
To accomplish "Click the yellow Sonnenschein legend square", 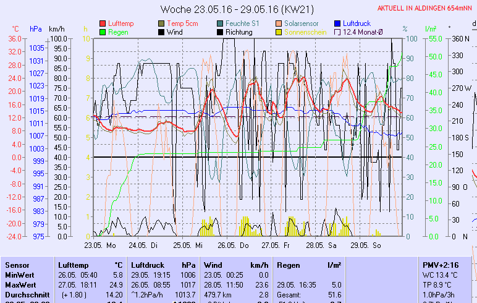I will (x=279, y=32).
